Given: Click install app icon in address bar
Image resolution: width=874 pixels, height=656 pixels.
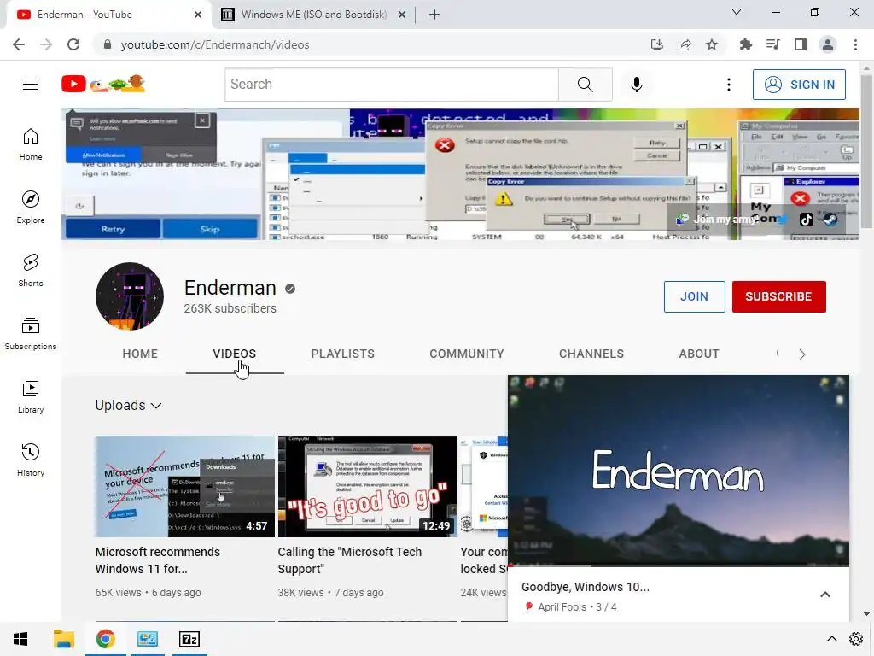Looking at the screenshot, I should 657,44.
